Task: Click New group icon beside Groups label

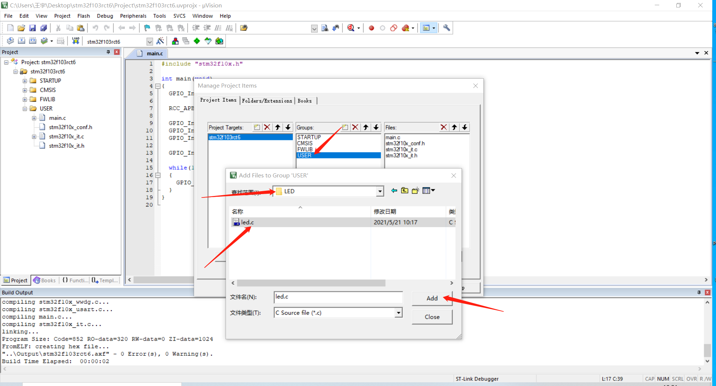Action: click(345, 127)
